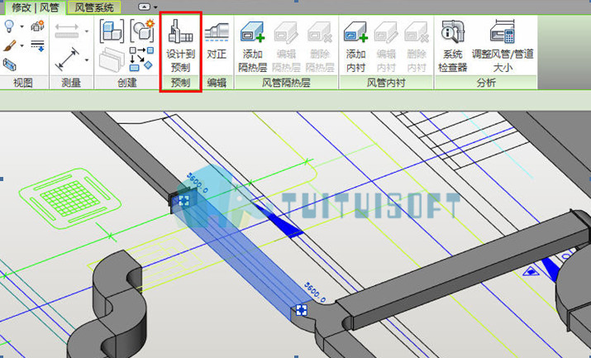Select the highlighted blue duct segment
Image resolution: width=591 pixels, height=358 pixels.
pyautogui.click(x=241, y=256)
